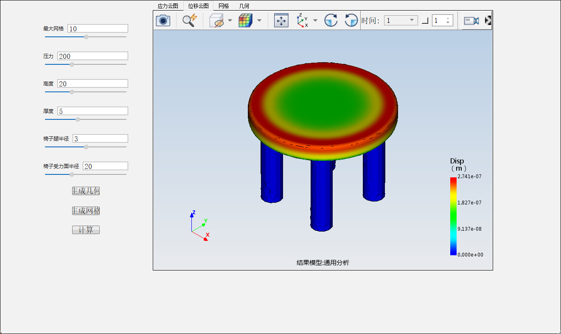Click the 最大网格 input field
This screenshot has width=561, height=334.
(x=98, y=28)
